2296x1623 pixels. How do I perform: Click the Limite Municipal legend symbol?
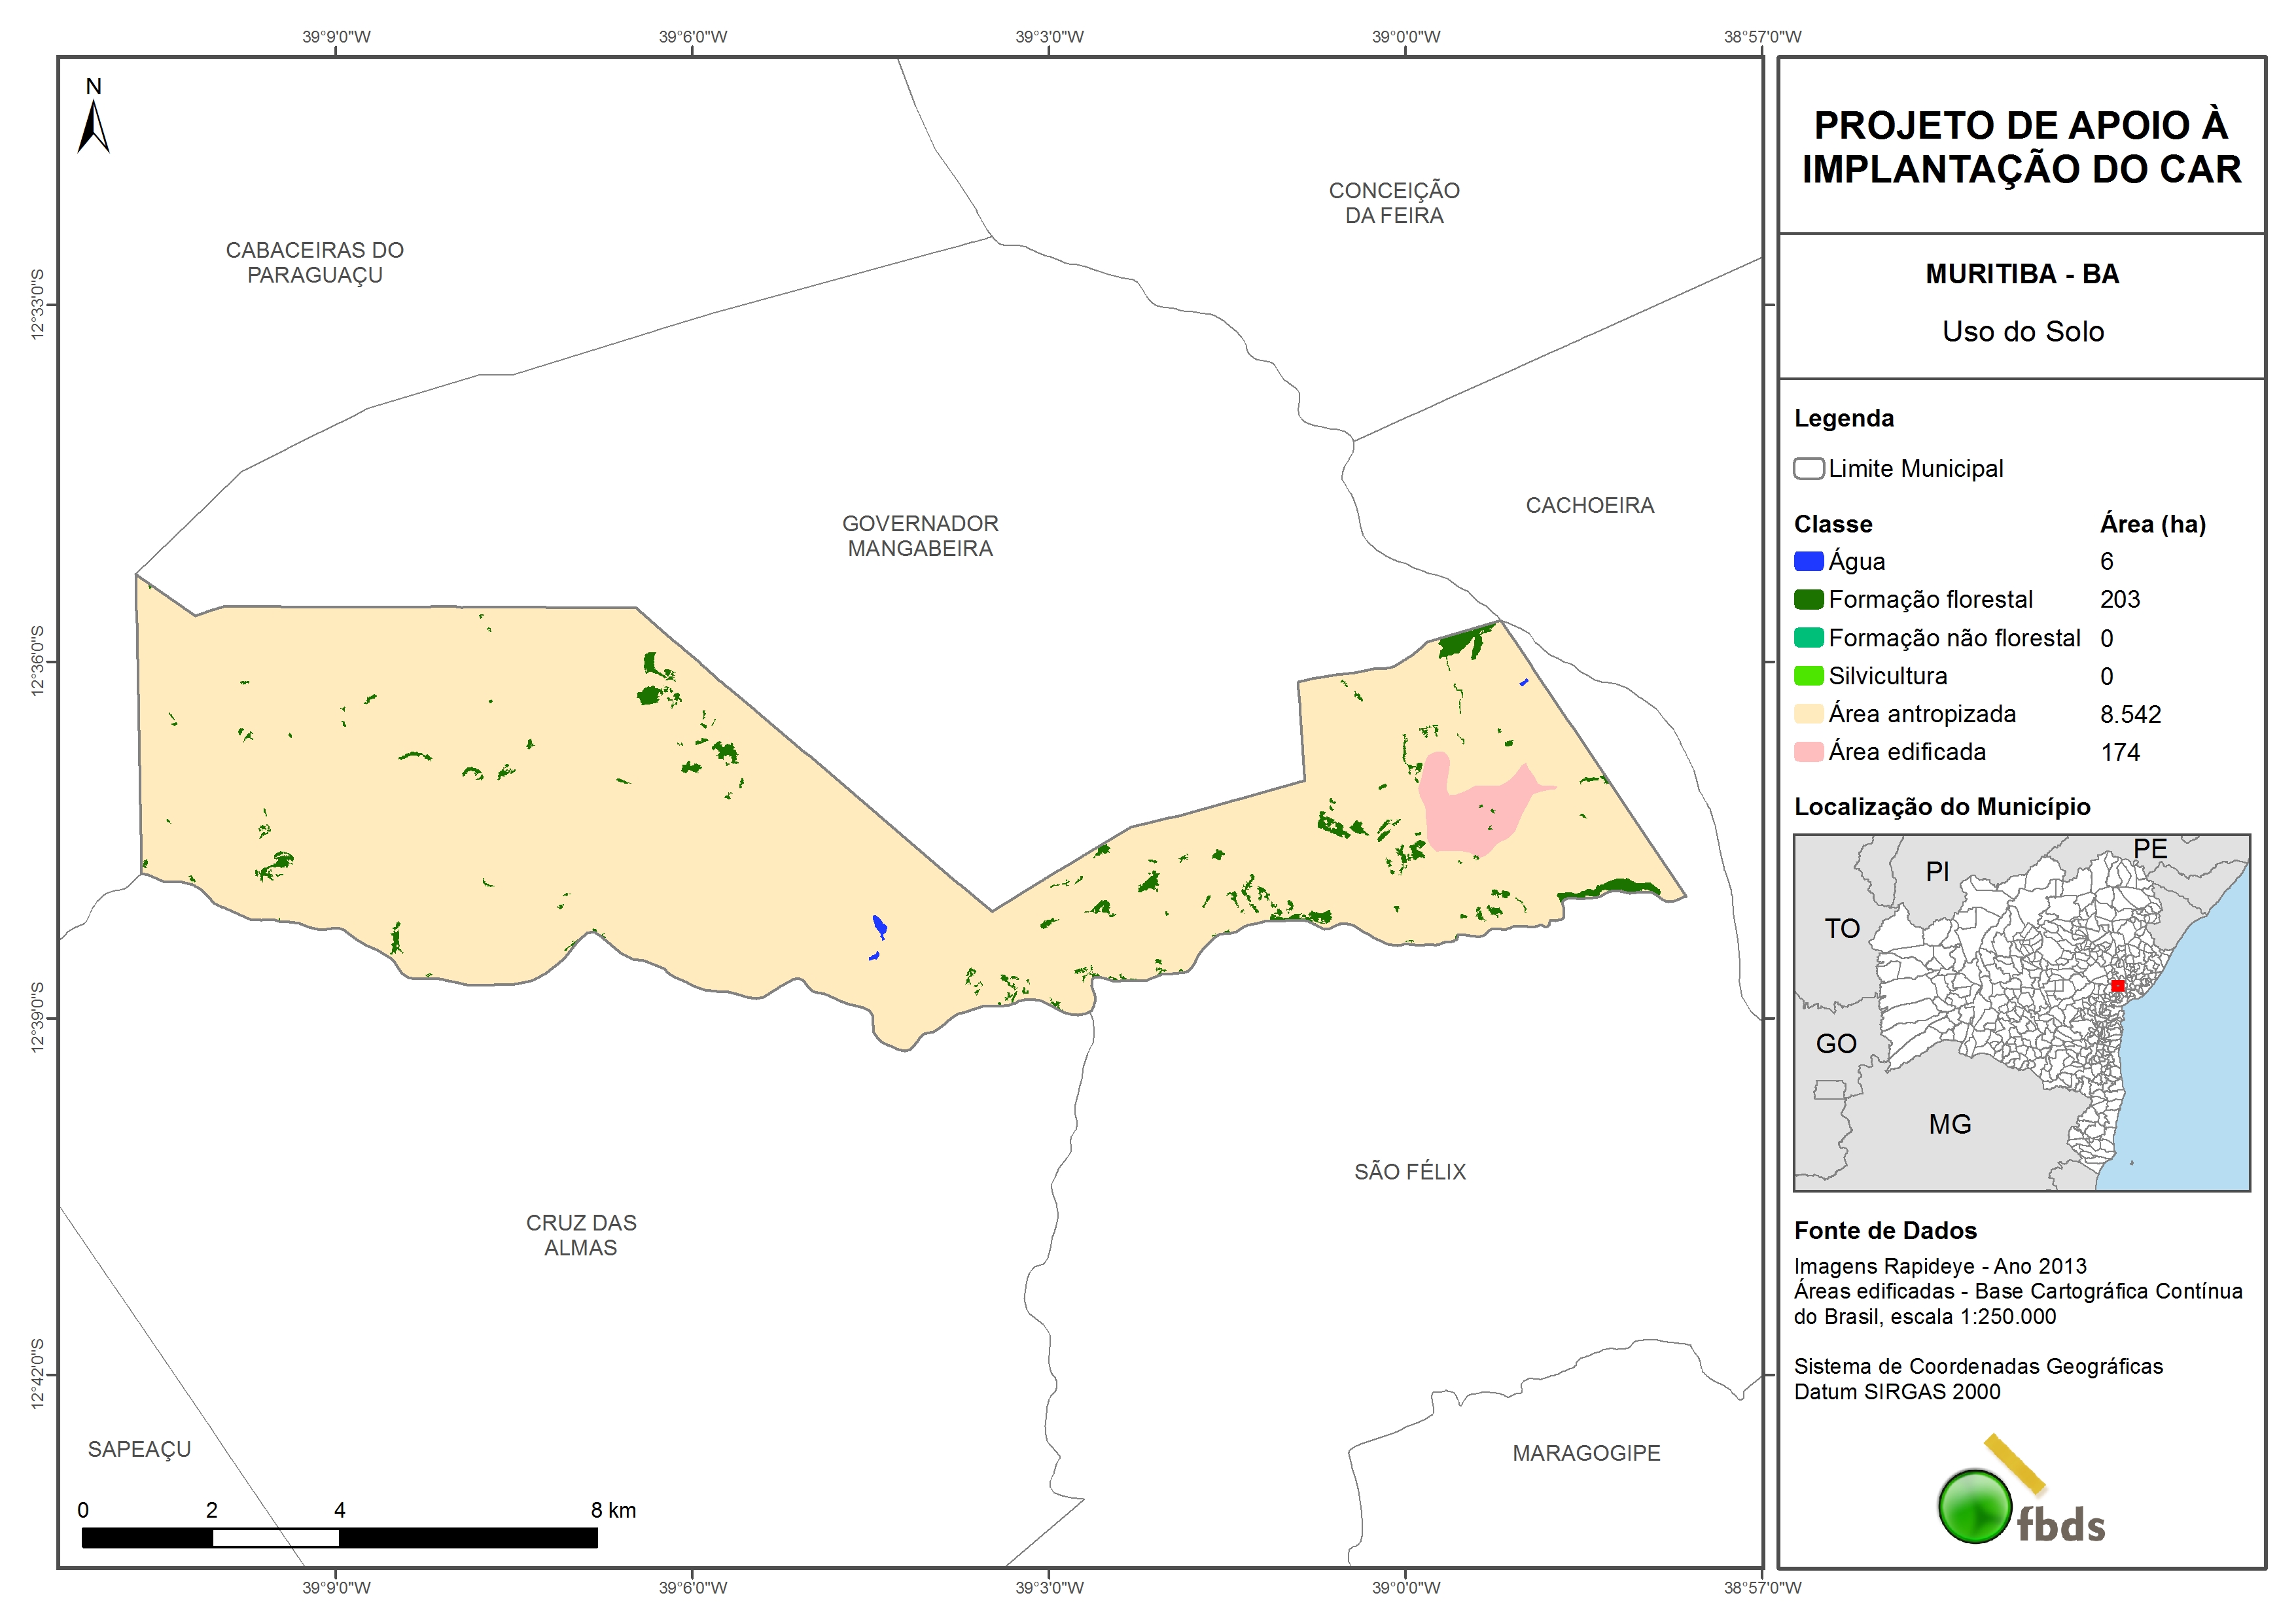point(1808,468)
